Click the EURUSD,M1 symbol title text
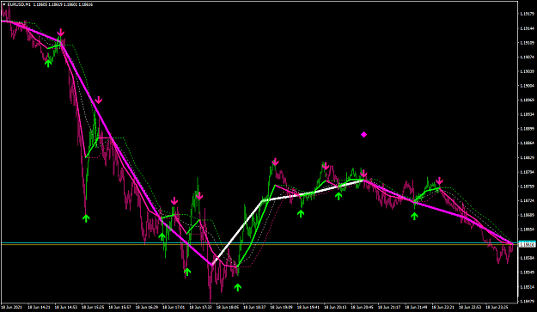 pyautogui.click(x=19, y=4)
